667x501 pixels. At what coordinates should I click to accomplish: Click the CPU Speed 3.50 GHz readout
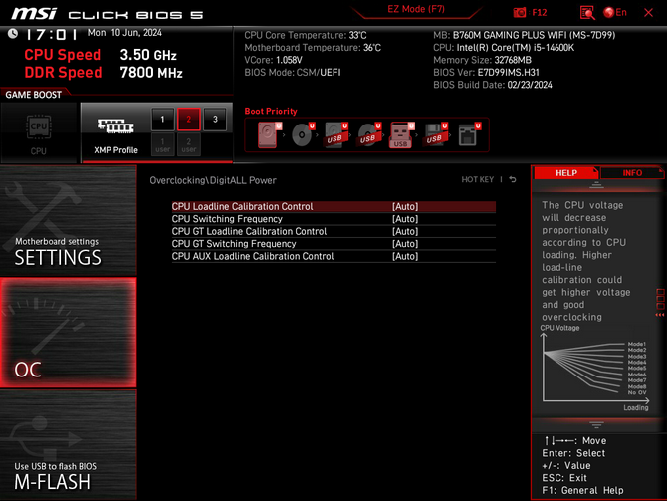pyautogui.click(x=101, y=55)
